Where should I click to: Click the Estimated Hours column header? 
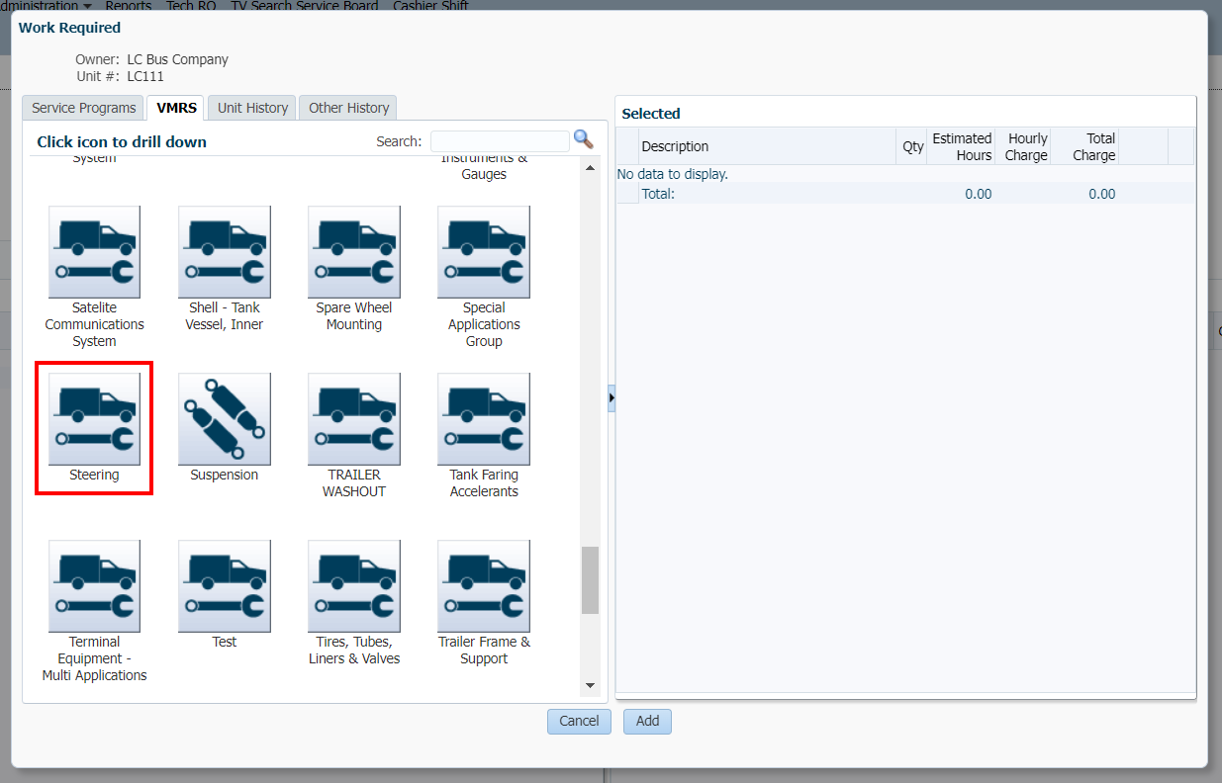(x=962, y=146)
